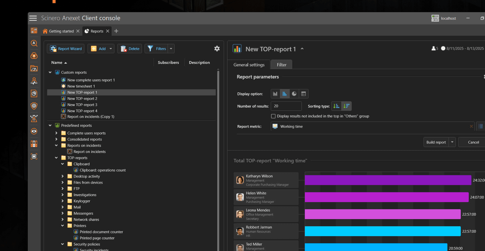Image resolution: width=485 pixels, height=251 pixels.
Task: Open the sidebar eye monitoring icon
Action: (34, 131)
